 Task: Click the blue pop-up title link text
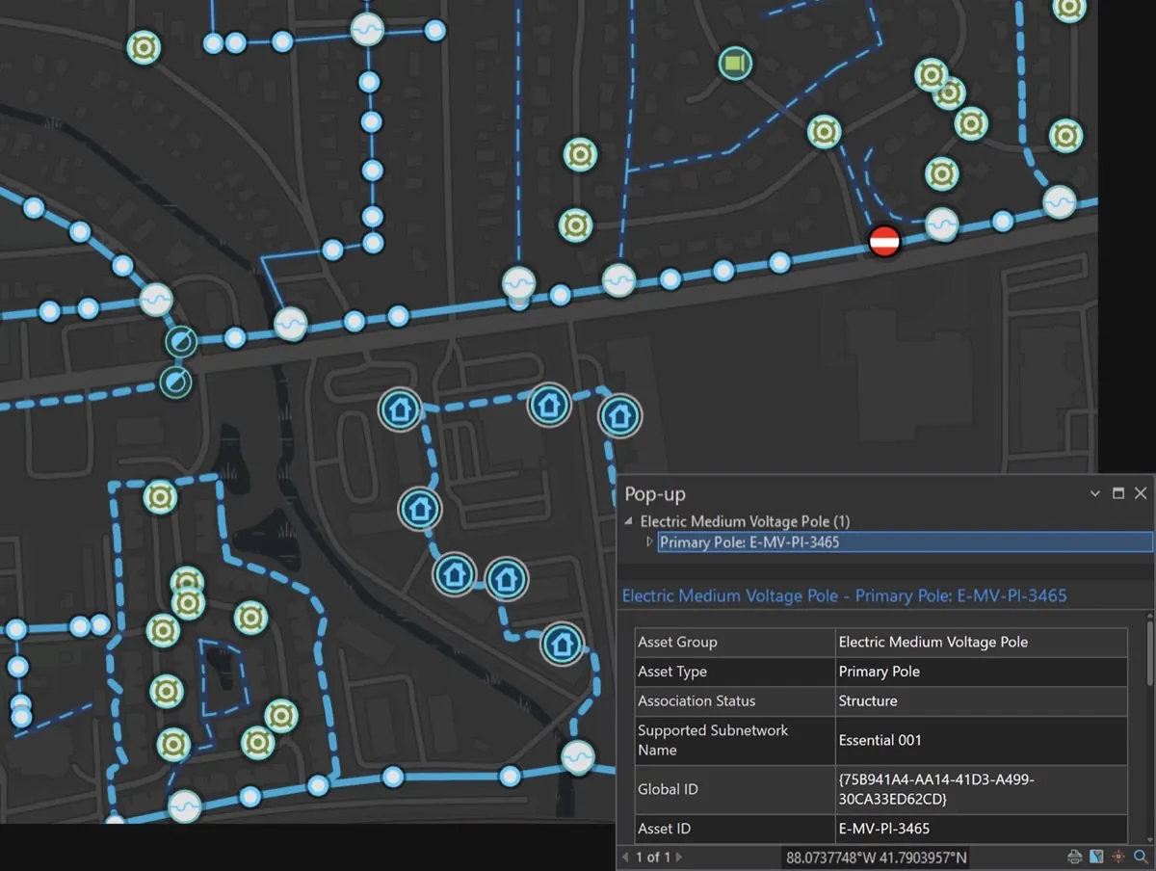(844, 595)
